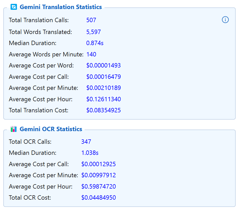Screen dimensions: 240x211
Task: Click the Total Translation Cost label
Action: click(x=38, y=110)
